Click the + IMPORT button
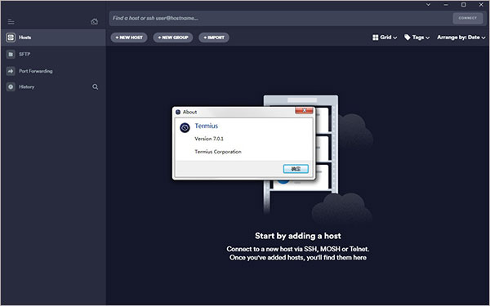Screen dimensions: 490x306 (214, 38)
